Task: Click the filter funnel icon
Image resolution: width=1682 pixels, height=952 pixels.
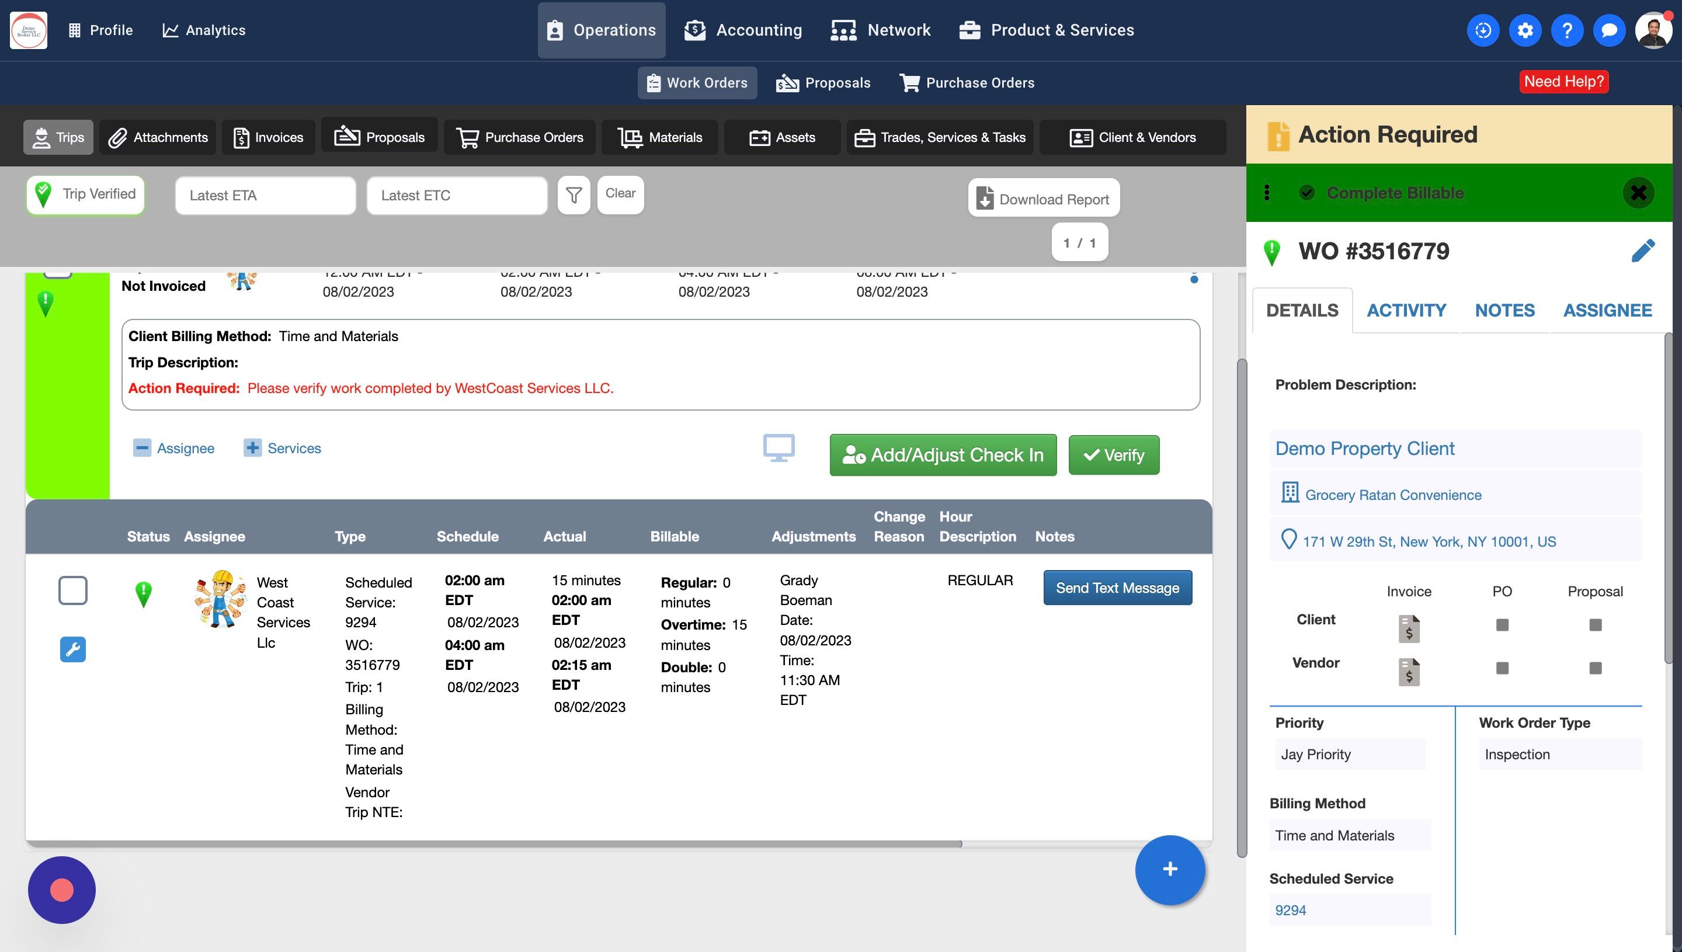Action: (574, 195)
